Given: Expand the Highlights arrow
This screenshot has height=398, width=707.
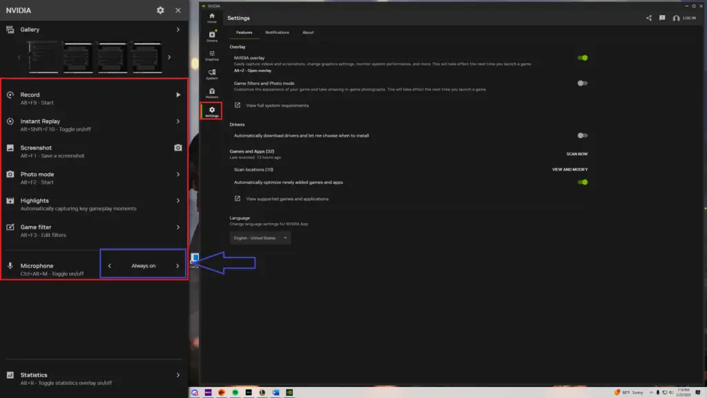Looking at the screenshot, I should tap(178, 200).
